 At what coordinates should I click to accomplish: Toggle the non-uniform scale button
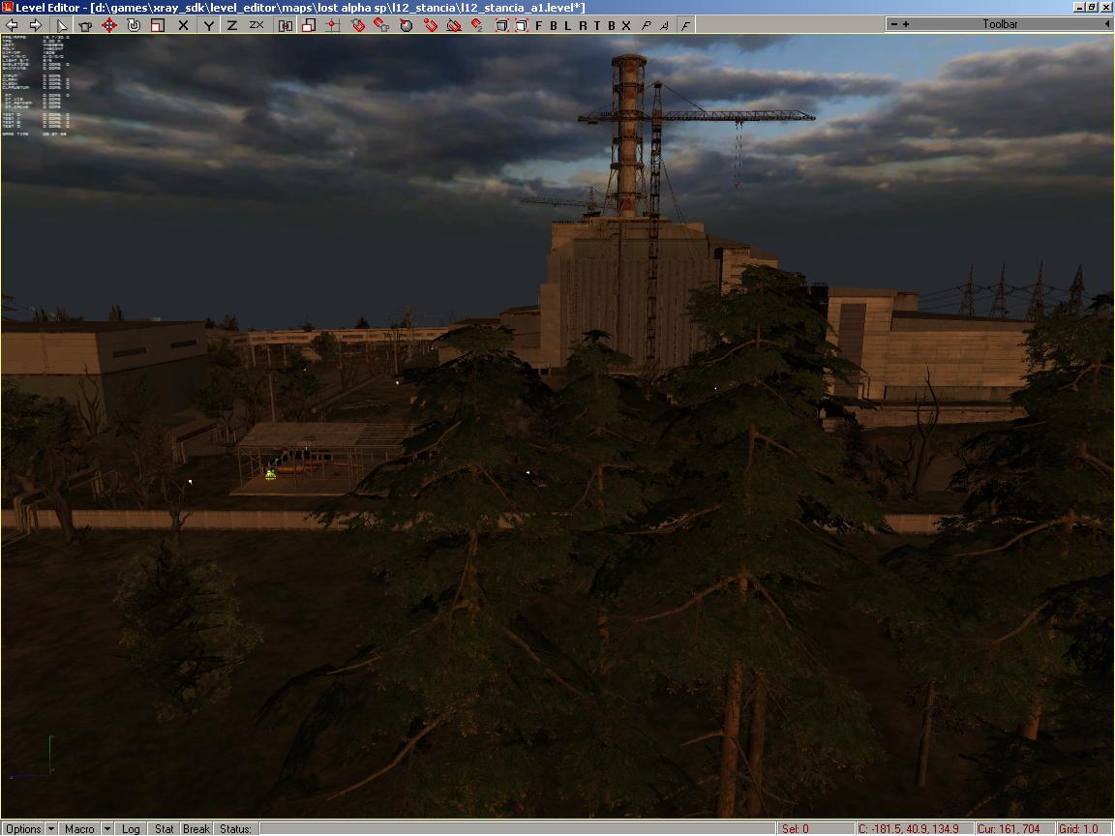click(x=309, y=25)
